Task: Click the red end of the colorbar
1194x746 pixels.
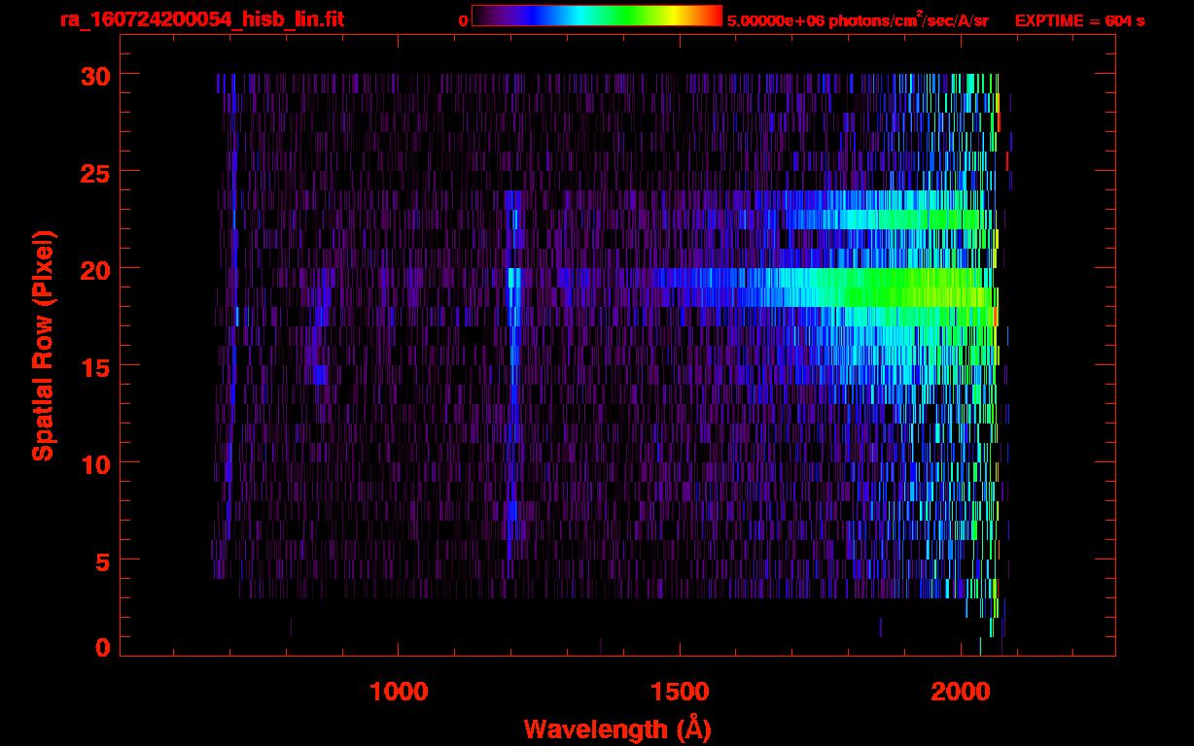Action: click(x=712, y=16)
